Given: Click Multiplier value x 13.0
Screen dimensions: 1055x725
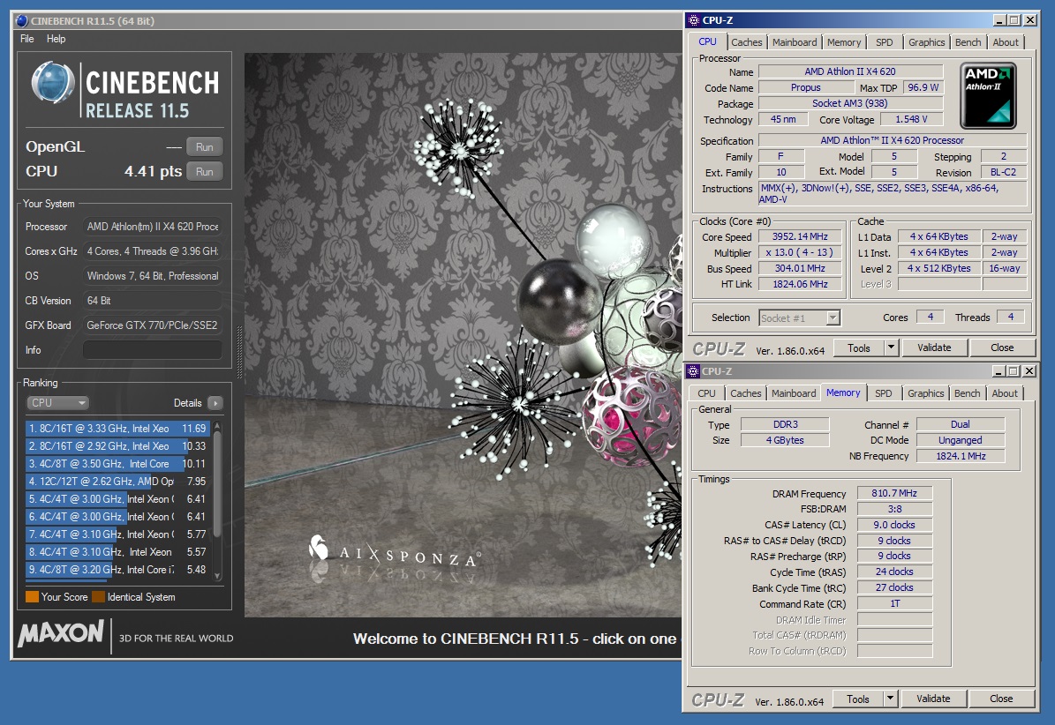Looking at the screenshot, I should pos(800,252).
